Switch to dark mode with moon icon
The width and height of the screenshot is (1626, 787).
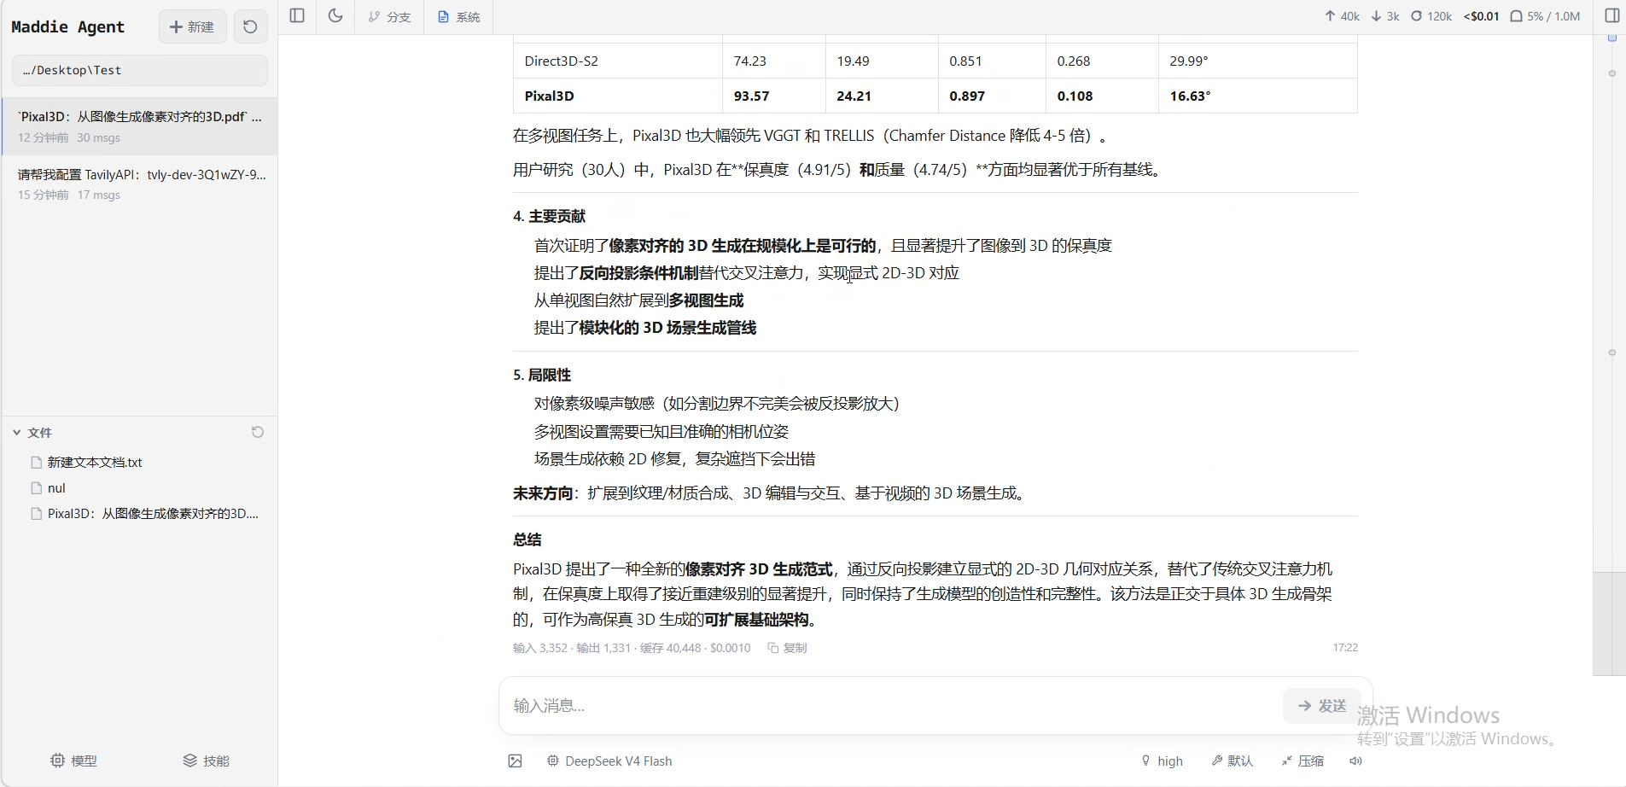click(335, 16)
